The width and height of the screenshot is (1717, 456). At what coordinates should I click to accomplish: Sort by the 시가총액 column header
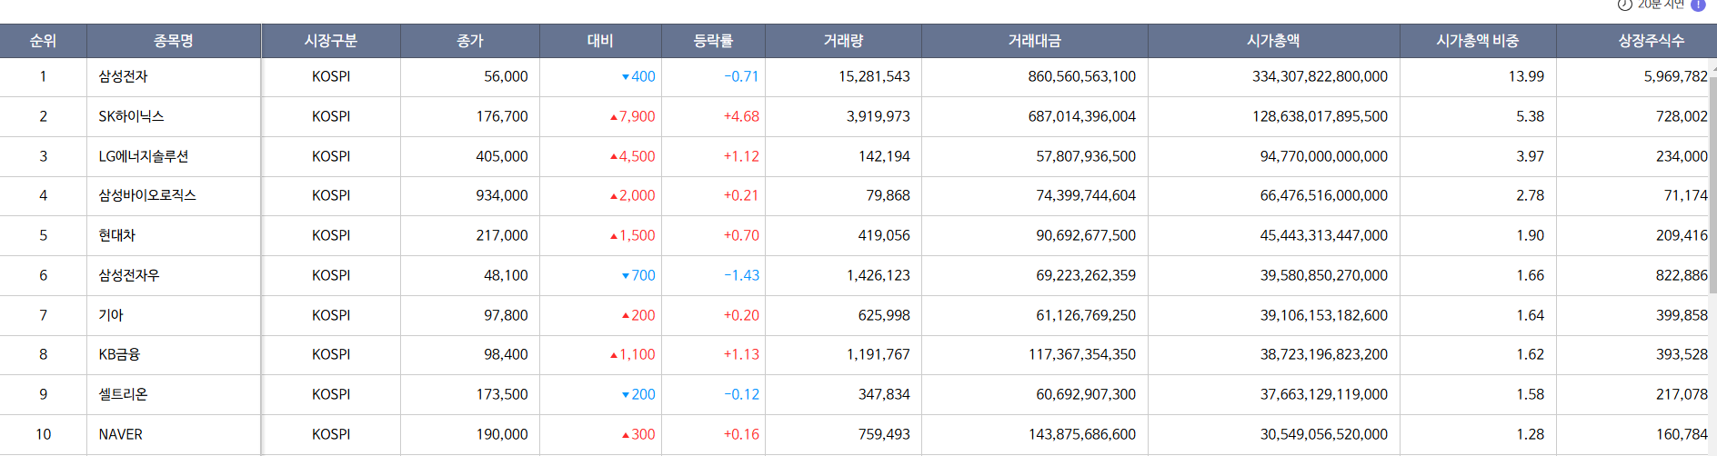1273,41
